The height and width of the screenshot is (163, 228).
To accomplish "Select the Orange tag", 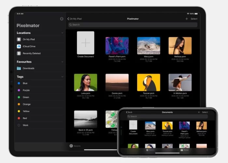I will (40, 104).
